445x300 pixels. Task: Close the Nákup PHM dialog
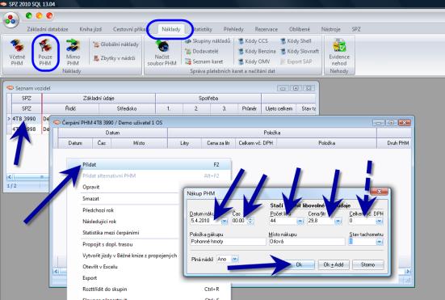tap(379, 192)
